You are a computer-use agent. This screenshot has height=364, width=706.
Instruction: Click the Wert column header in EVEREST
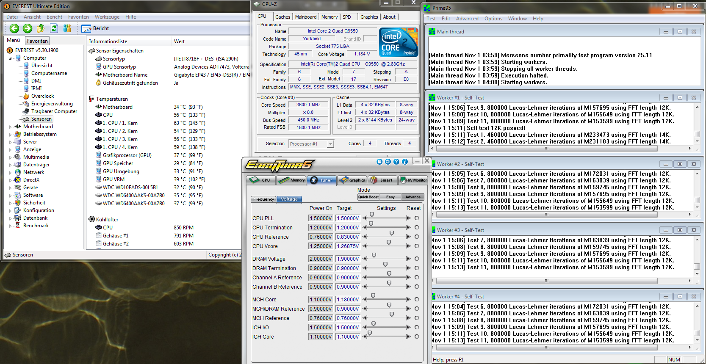pos(180,41)
